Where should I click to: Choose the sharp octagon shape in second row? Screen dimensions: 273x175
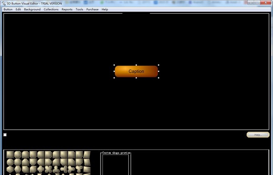tap(18, 162)
